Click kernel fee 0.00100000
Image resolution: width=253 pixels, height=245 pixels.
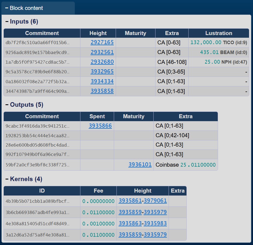(98, 224)
